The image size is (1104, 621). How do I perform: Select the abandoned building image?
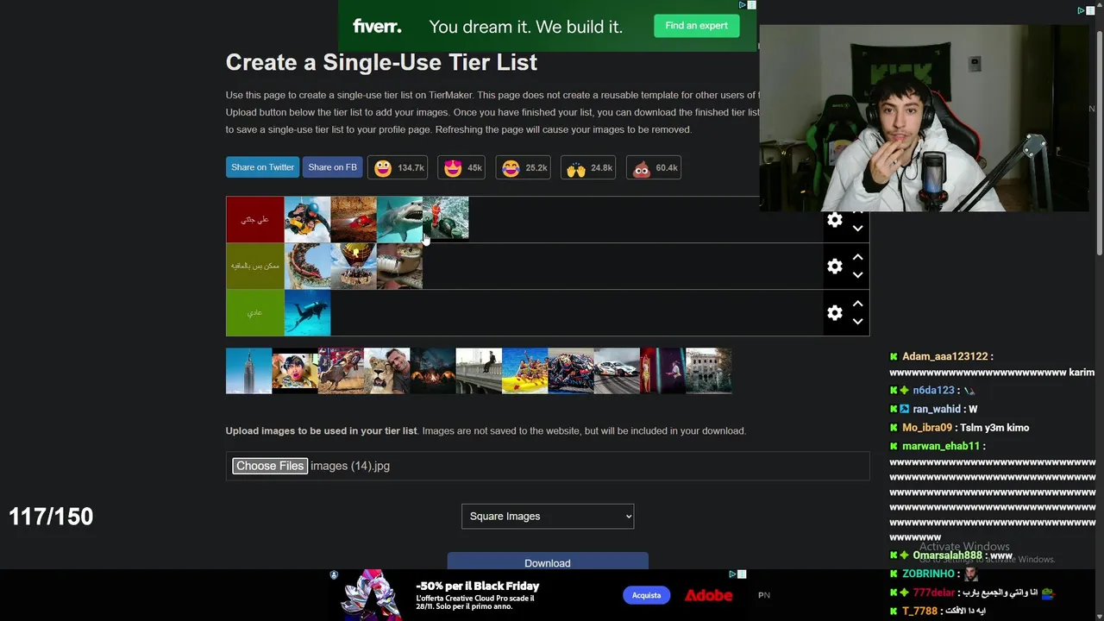point(709,371)
